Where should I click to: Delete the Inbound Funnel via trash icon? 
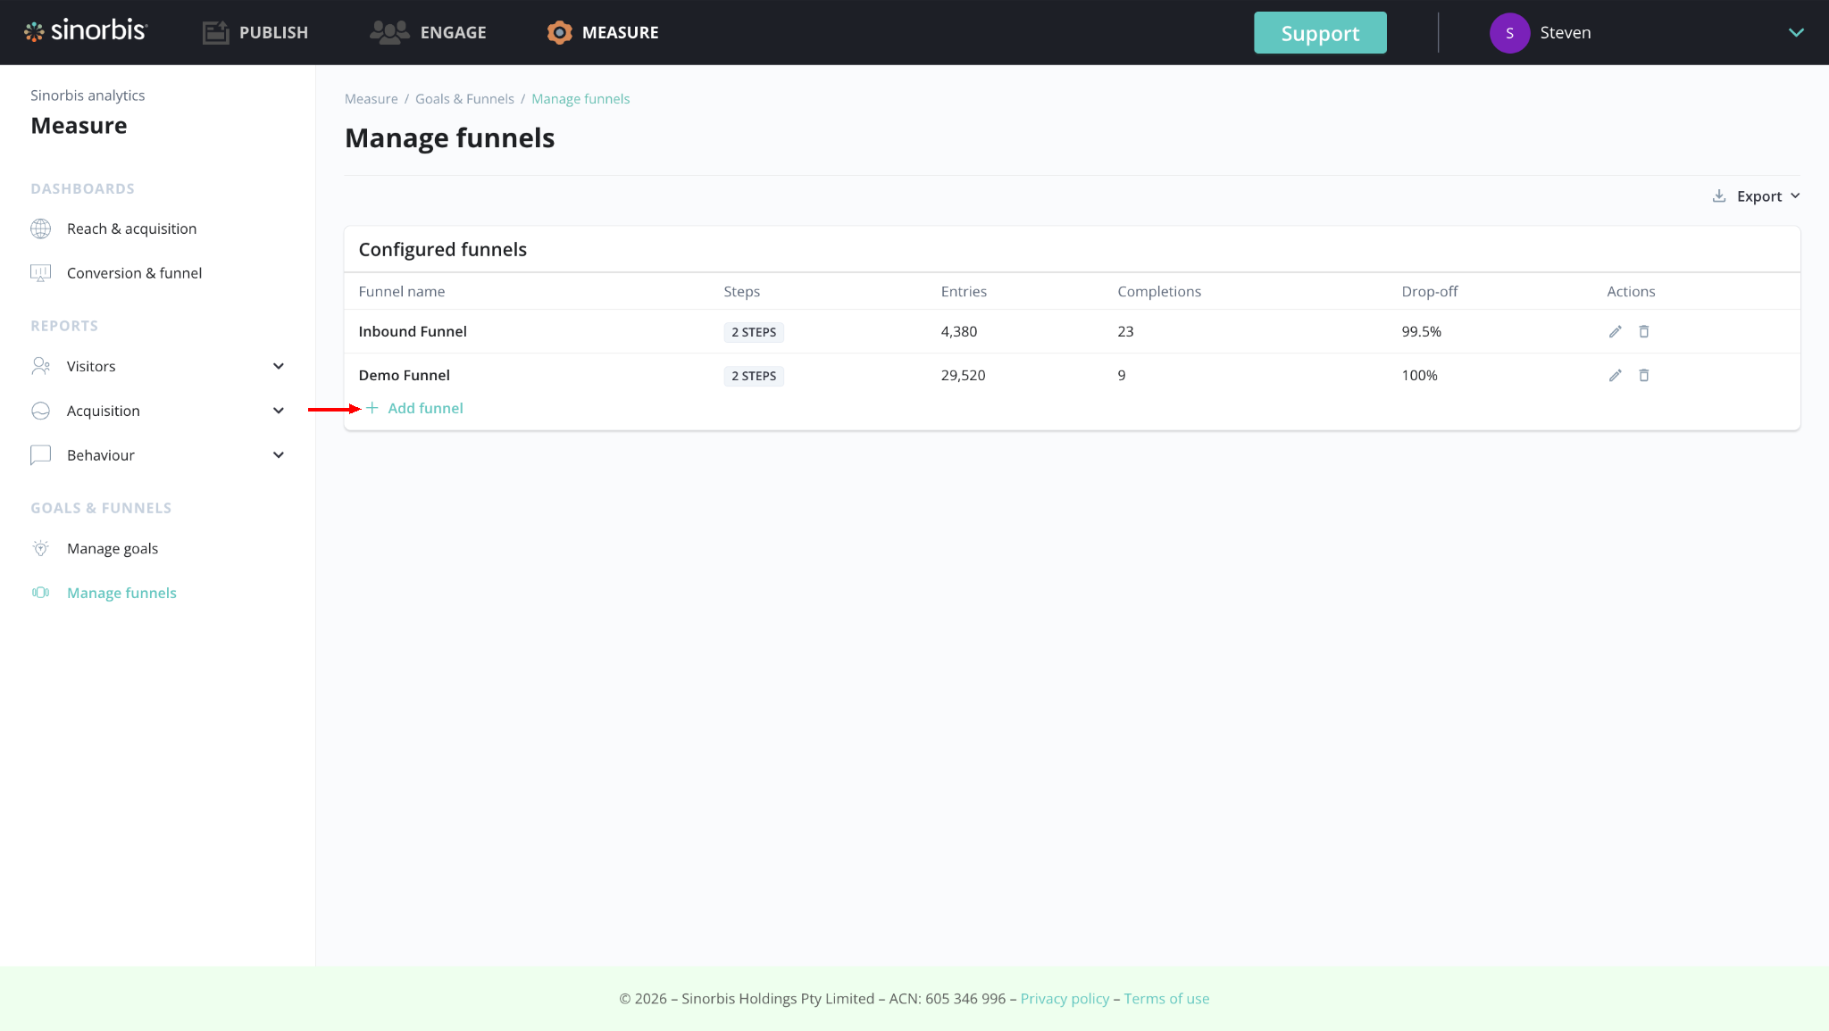click(1643, 331)
